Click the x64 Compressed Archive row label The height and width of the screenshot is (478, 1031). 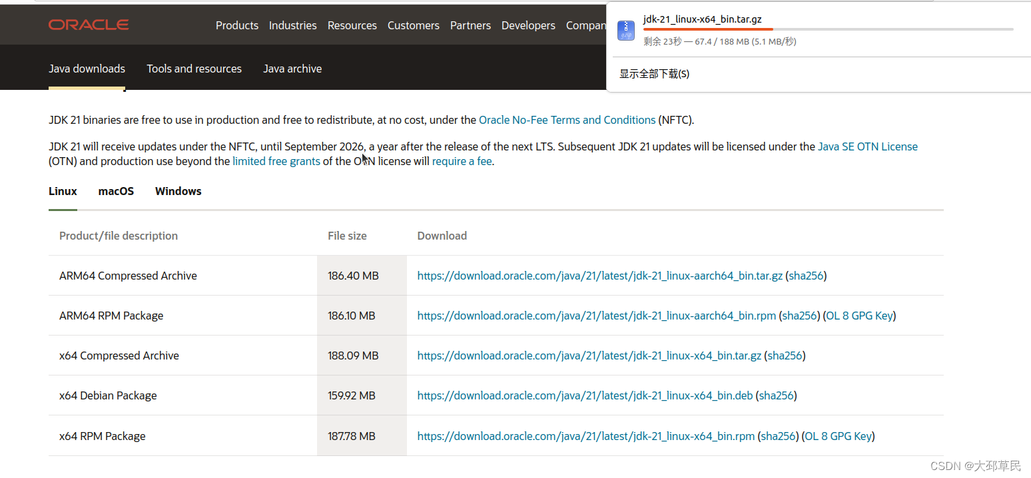click(x=119, y=356)
